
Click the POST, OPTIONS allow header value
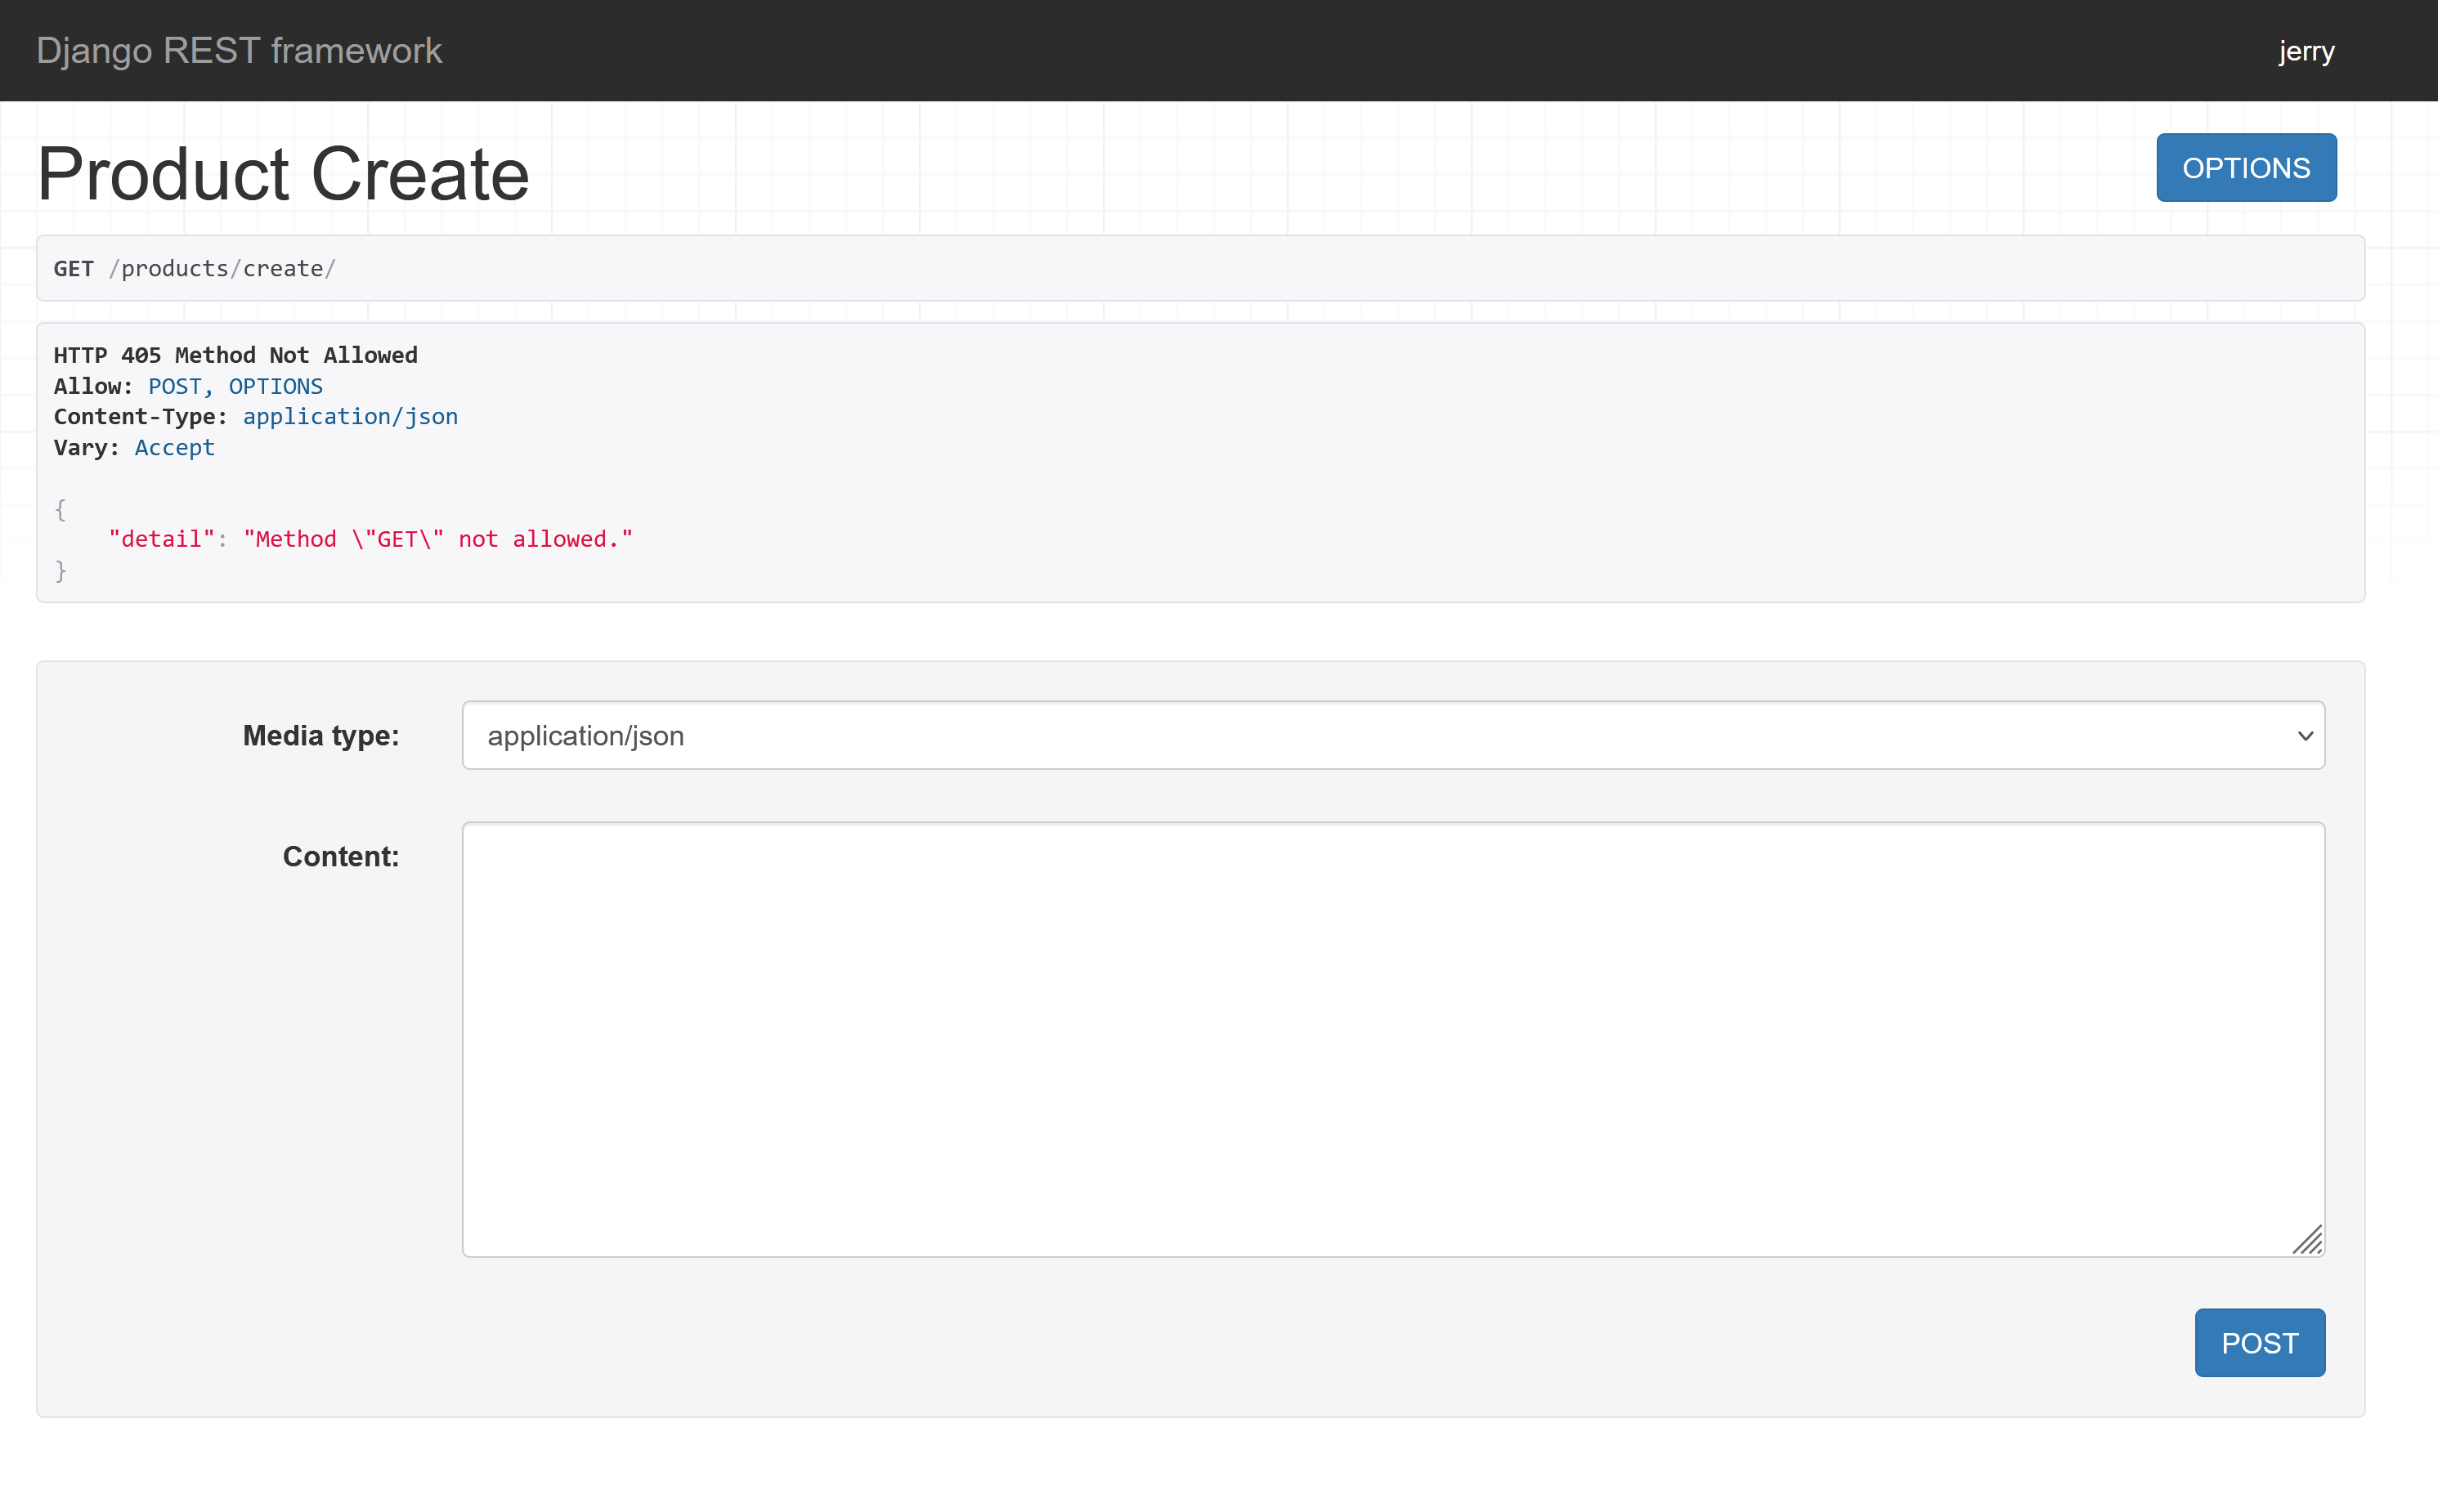(235, 386)
